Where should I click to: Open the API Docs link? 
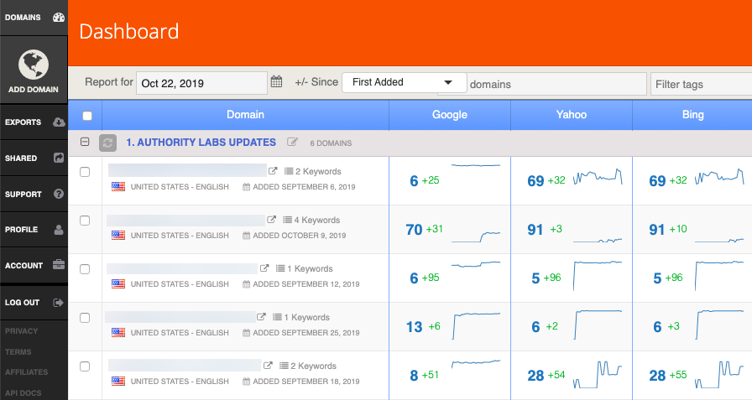(x=23, y=393)
